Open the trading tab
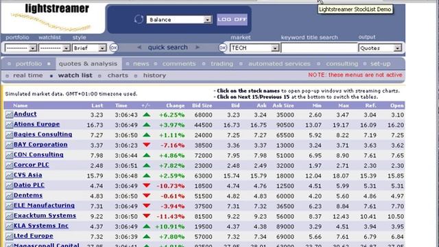439x247 pixels. [222, 64]
